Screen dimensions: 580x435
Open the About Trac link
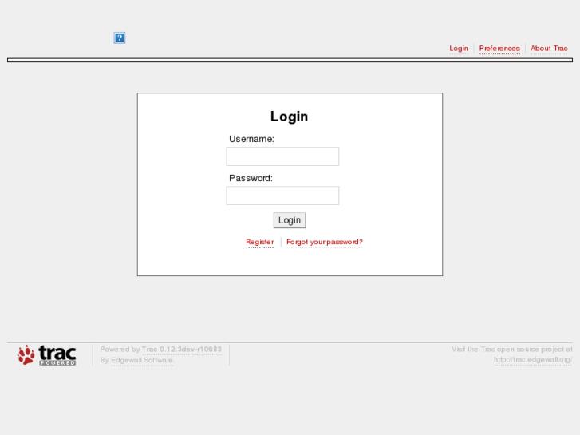(549, 49)
